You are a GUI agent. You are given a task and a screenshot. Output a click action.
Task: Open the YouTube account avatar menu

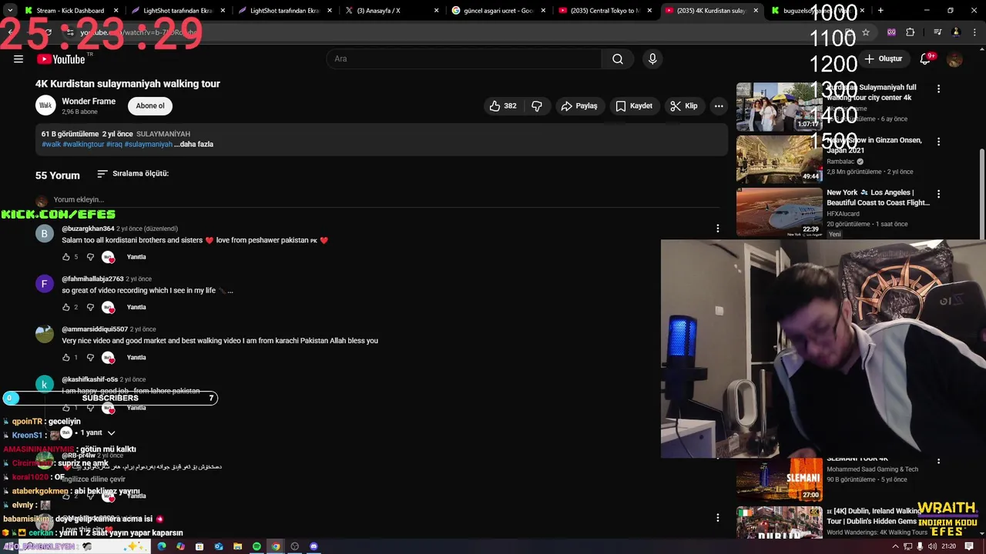955,59
